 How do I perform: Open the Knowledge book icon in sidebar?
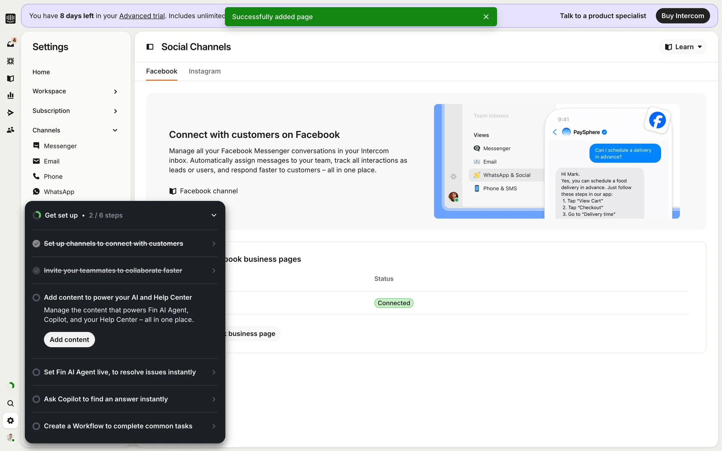pyautogui.click(x=11, y=78)
